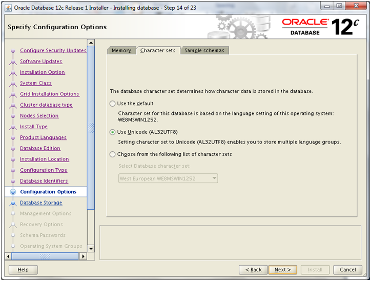Click the Recovery Options step label
Viewport: 371px width, 281px height.
(x=41, y=225)
